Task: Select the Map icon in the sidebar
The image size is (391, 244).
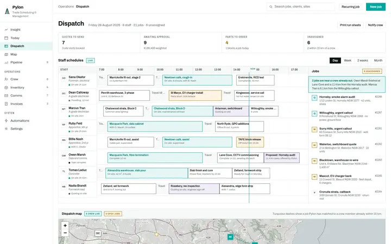Action: (x=6, y=54)
